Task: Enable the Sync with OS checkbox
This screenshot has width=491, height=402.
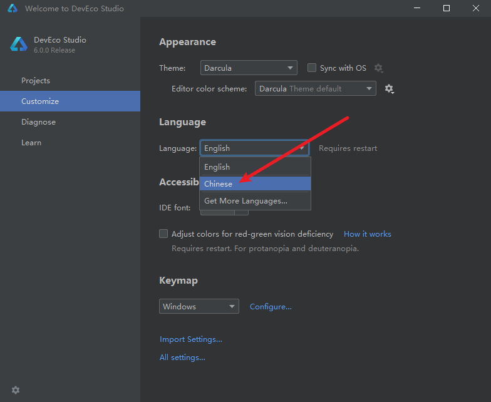Action: pos(312,68)
